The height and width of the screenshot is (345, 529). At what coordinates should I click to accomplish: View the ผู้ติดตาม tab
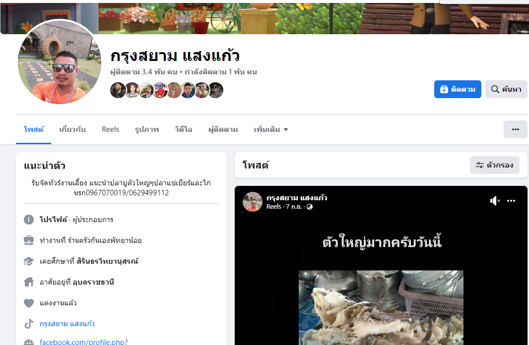point(223,129)
